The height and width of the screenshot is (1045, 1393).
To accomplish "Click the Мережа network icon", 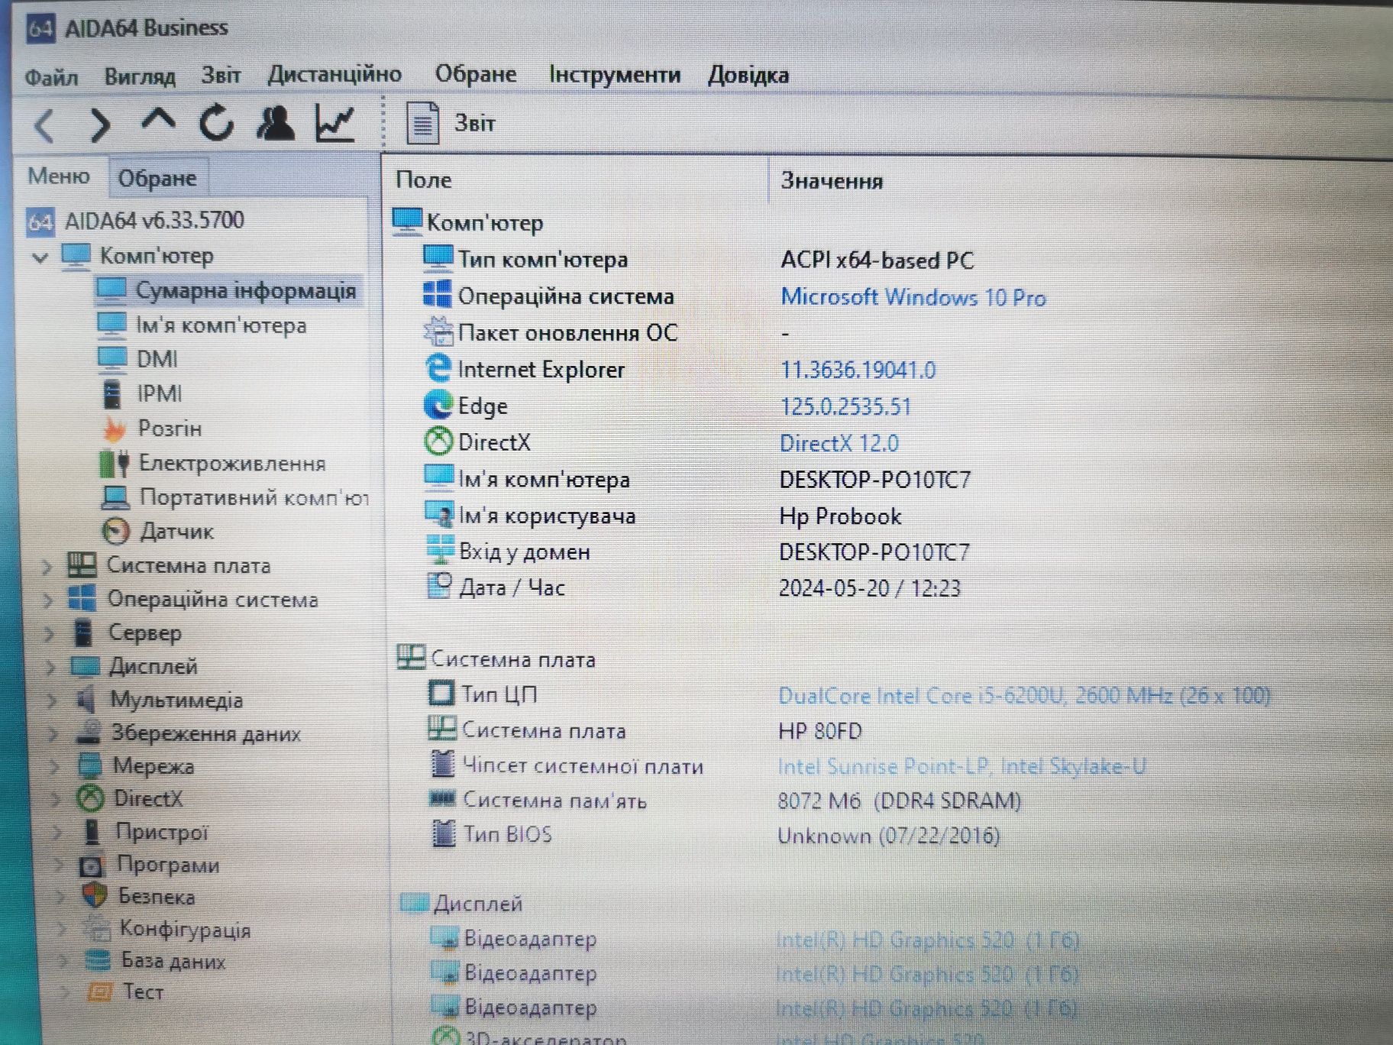I will (89, 765).
